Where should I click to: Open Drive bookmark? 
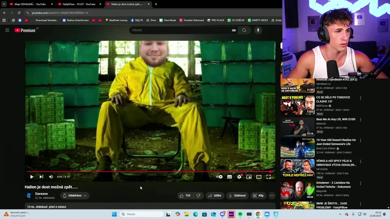pyautogui.click(x=151, y=20)
